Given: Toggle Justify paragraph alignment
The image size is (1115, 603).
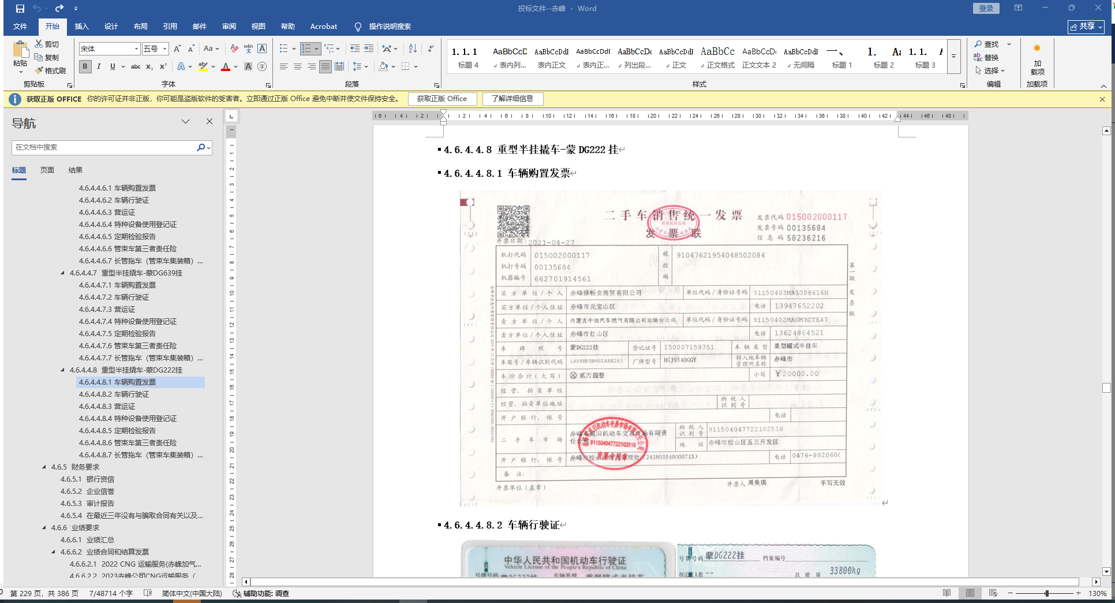Looking at the screenshot, I should click(325, 67).
